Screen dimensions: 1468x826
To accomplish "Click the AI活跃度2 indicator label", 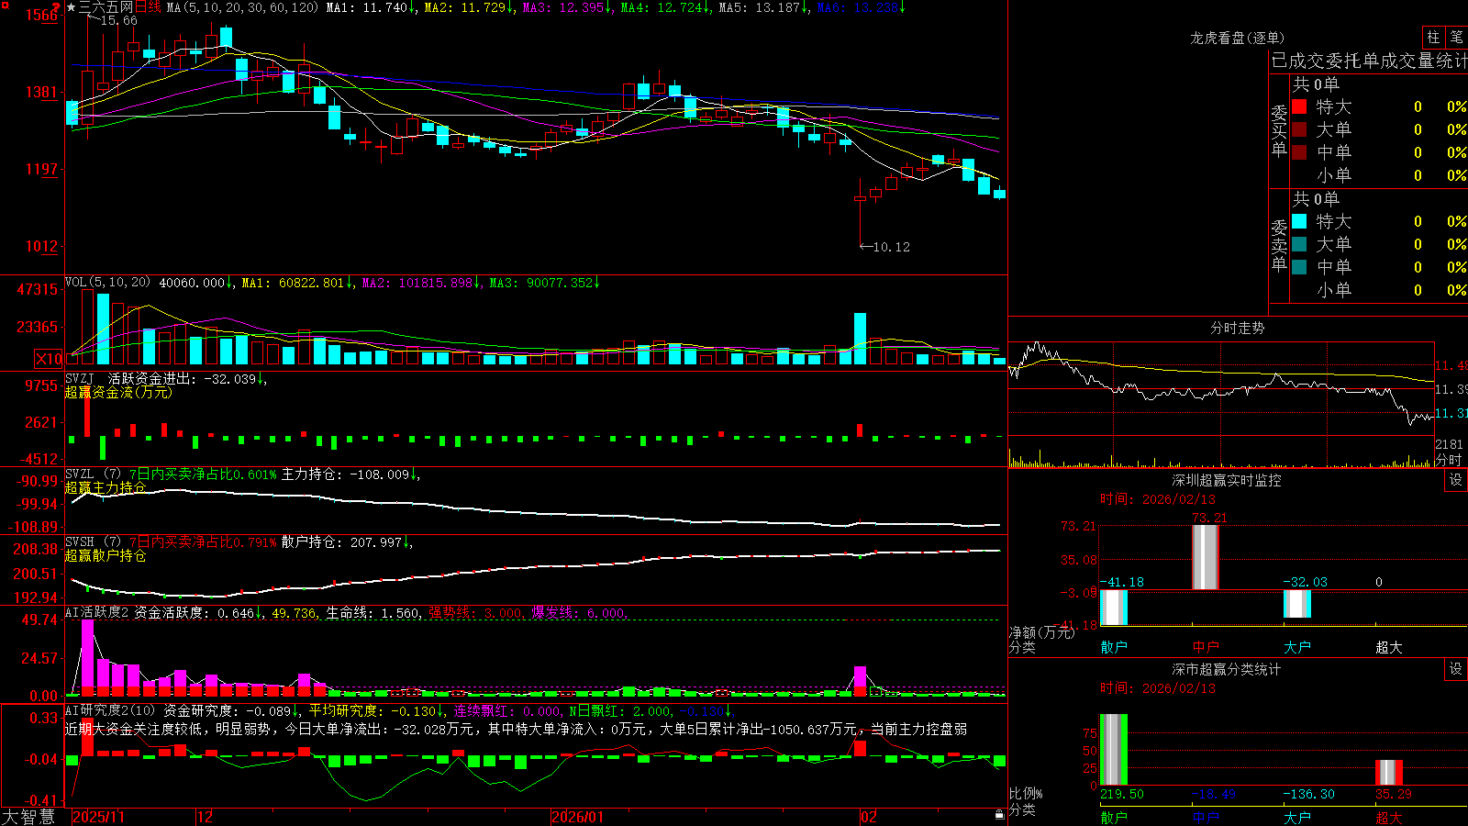I will click(97, 612).
